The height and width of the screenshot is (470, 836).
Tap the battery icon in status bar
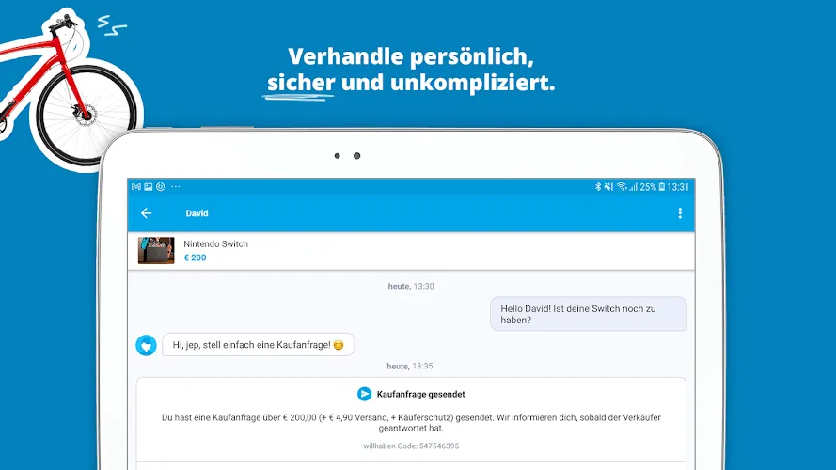(x=662, y=186)
